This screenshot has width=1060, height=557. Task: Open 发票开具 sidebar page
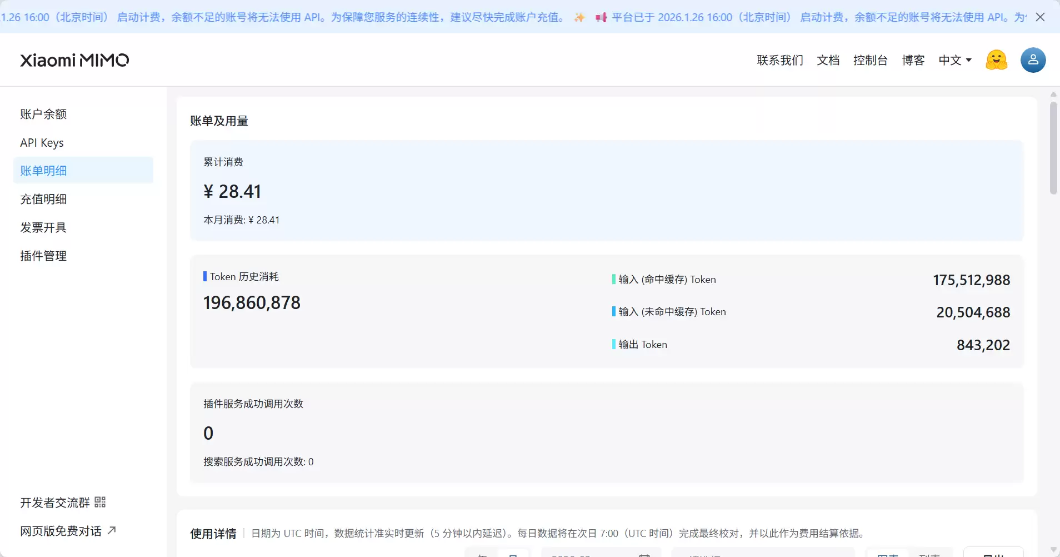[x=43, y=227]
